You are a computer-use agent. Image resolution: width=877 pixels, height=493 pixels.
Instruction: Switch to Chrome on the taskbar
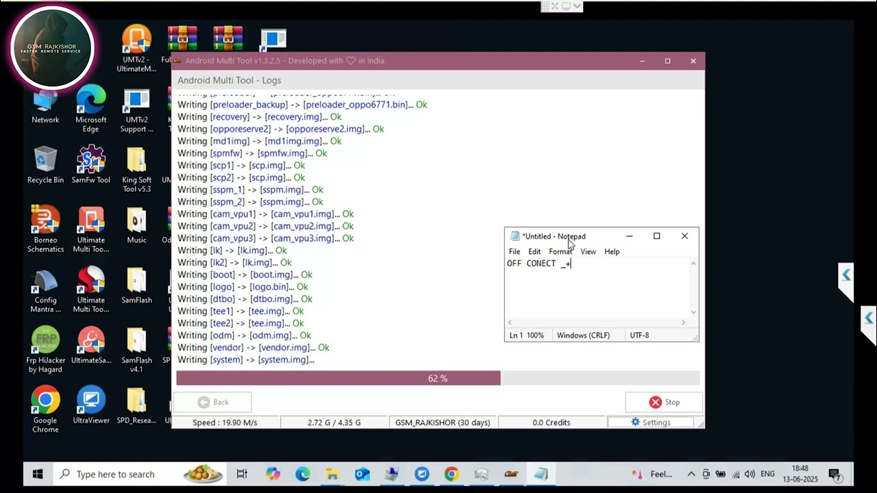tap(451, 474)
